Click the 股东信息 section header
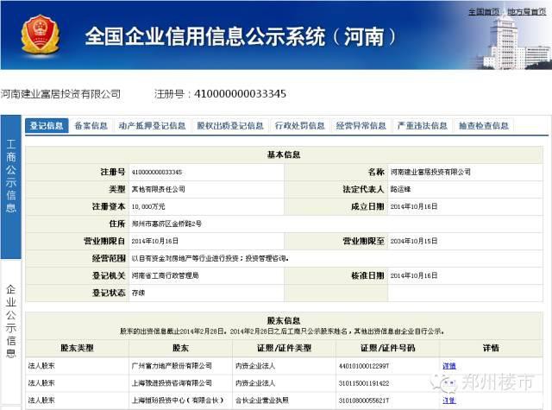The width and height of the screenshot is (552, 410). tap(284, 320)
